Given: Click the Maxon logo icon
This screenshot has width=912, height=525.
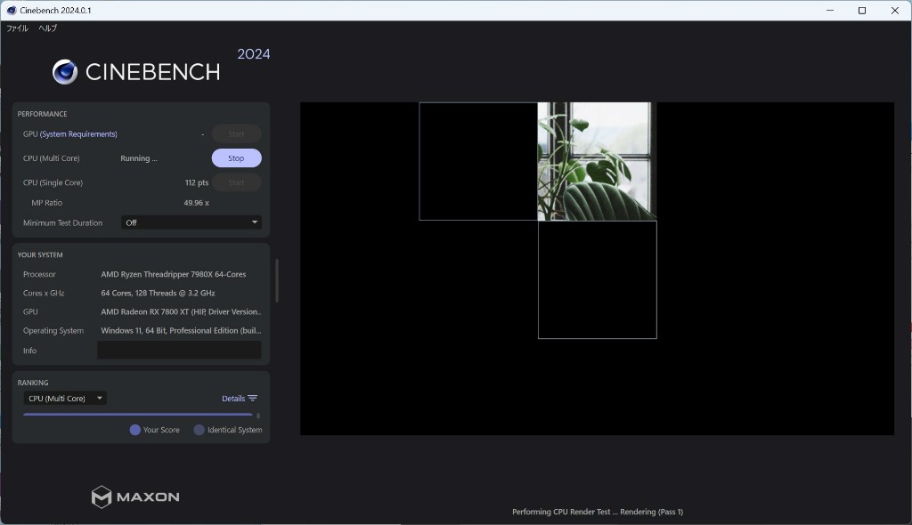Looking at the screenshot, I should [x=102, y=497].
